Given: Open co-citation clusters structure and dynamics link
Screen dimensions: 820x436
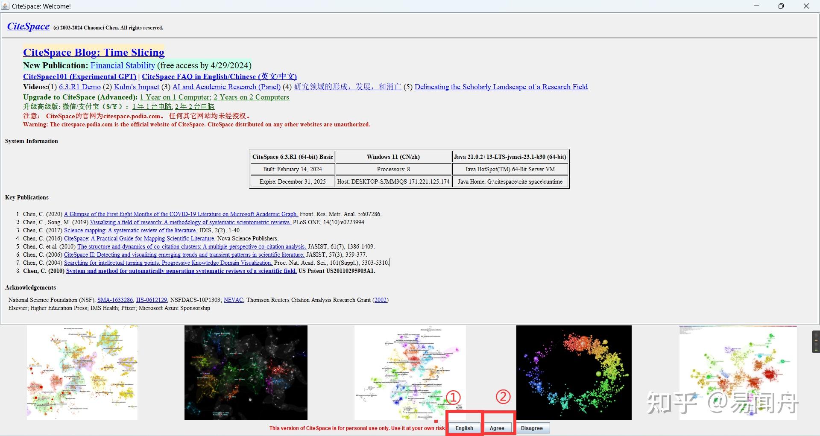Looking at the screenshot, I should [192, 246].
